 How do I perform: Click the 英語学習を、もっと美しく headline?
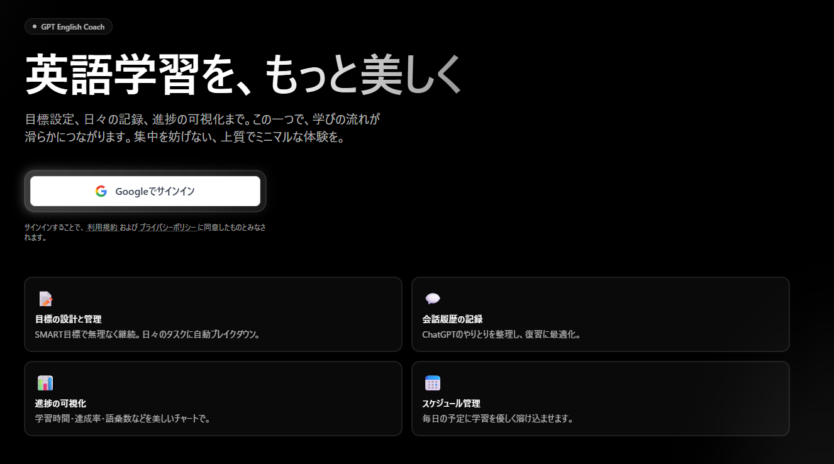coord(244,75)
